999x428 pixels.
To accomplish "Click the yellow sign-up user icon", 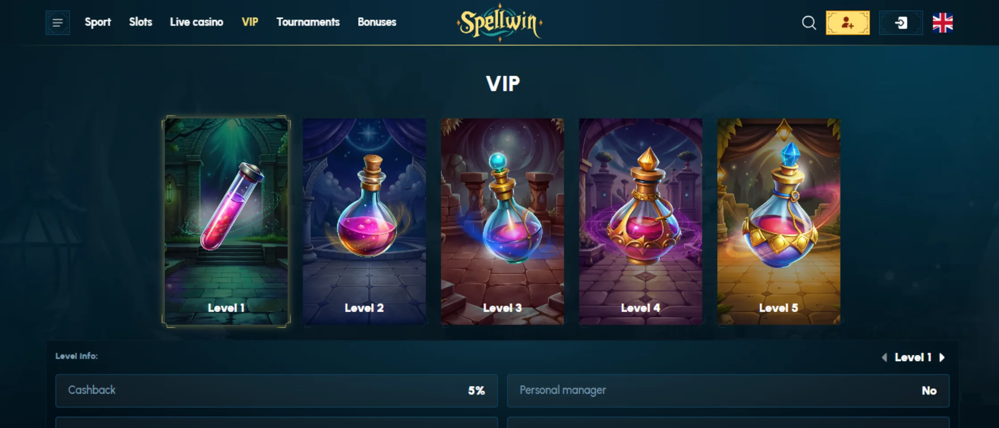I will click(847, 23).
